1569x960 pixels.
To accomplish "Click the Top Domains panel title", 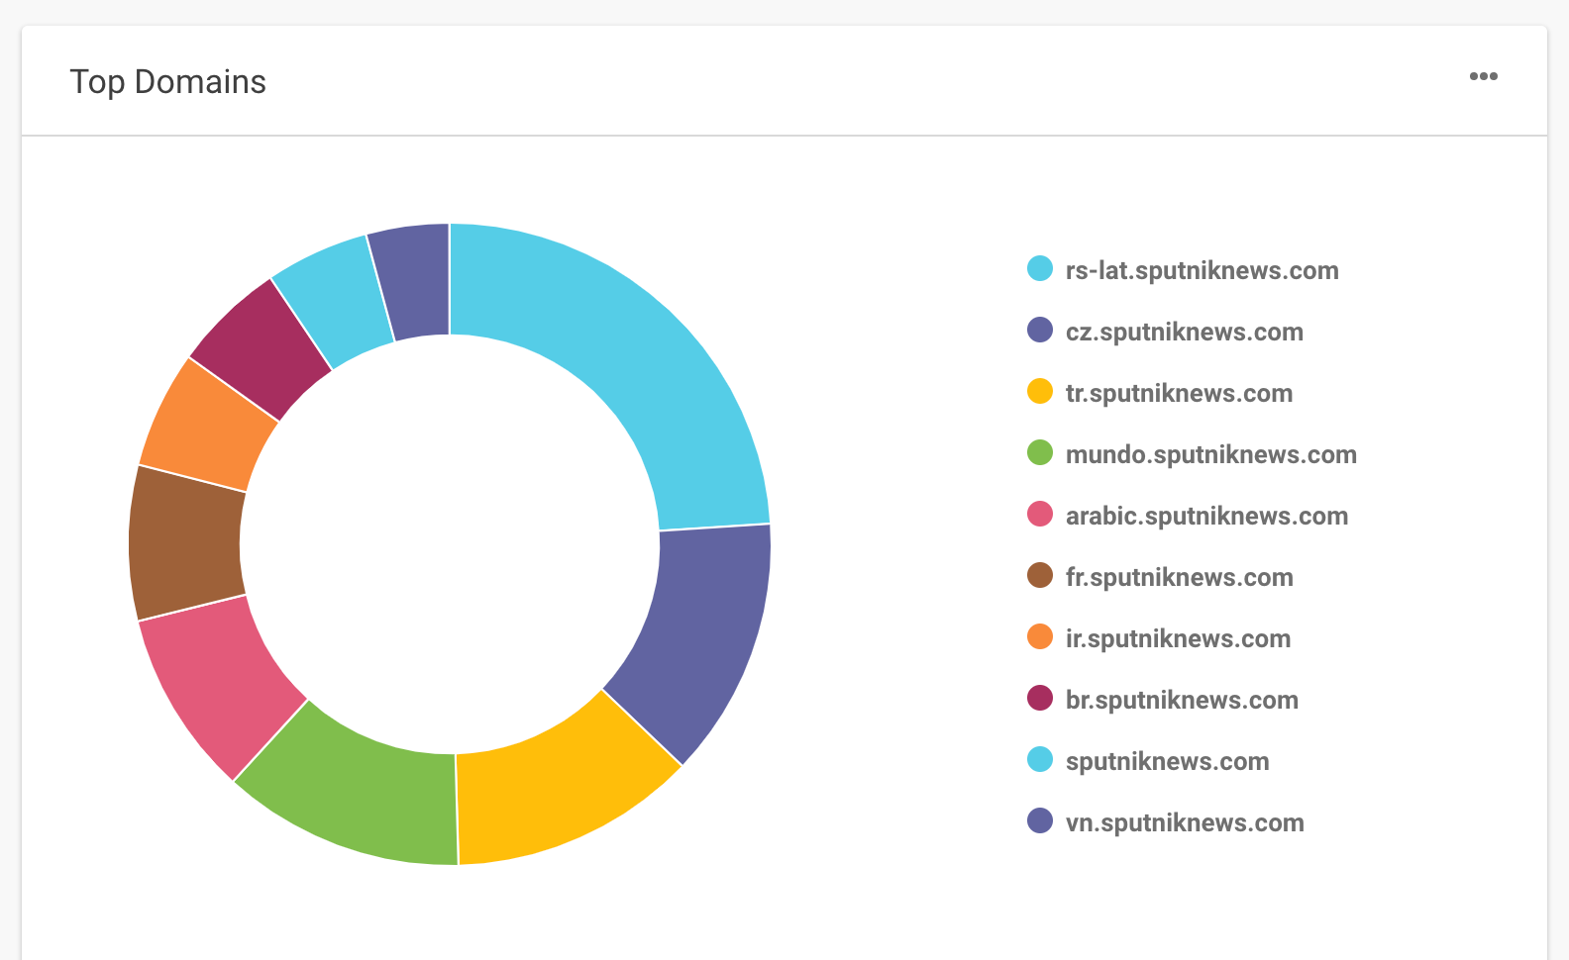I will click(x=167, y=81).
